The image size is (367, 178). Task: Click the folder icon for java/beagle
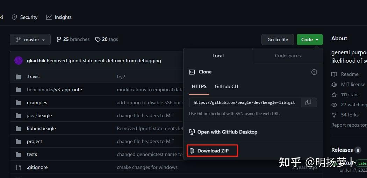pyautogui.click(x=19, y=115)
